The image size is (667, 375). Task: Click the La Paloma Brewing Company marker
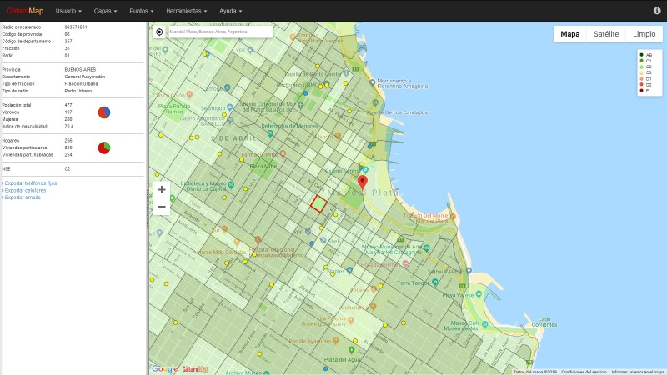(351, 320)
